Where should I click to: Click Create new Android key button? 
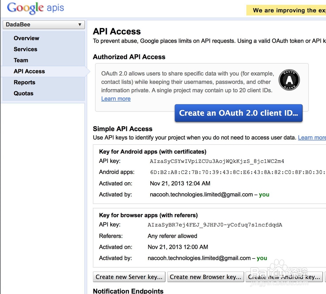(284, 277)
